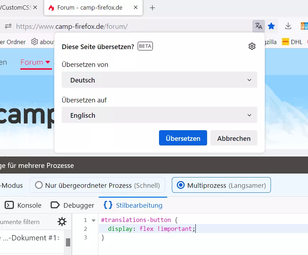Click the stylesheet list scrollbar thumb
308x255 pixels.
click(68, 242)
